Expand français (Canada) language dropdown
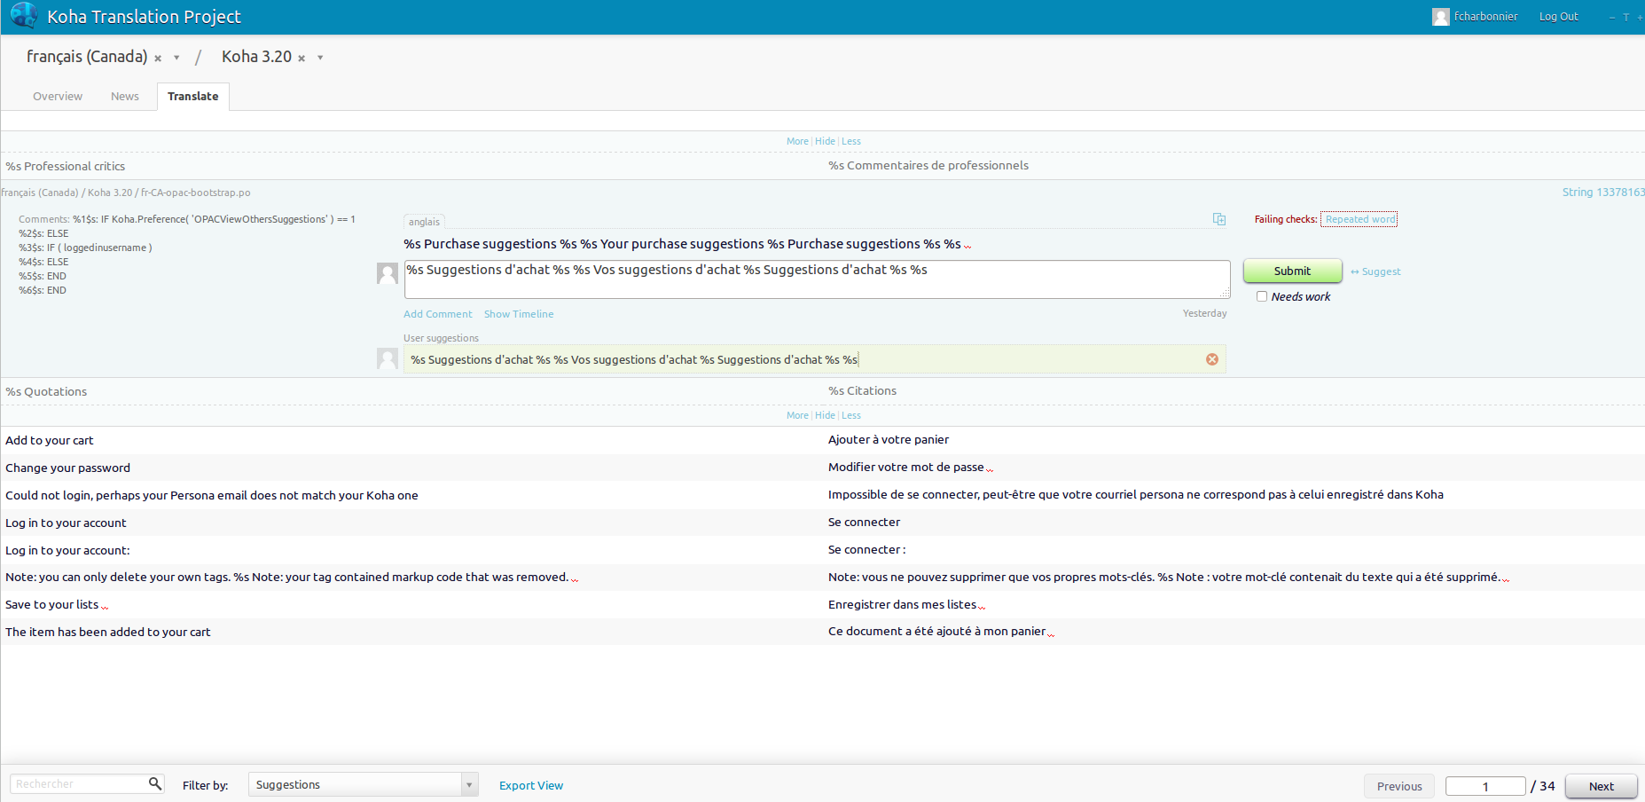Viewport: 1645px width, 802px height. (x=176, y=58)
